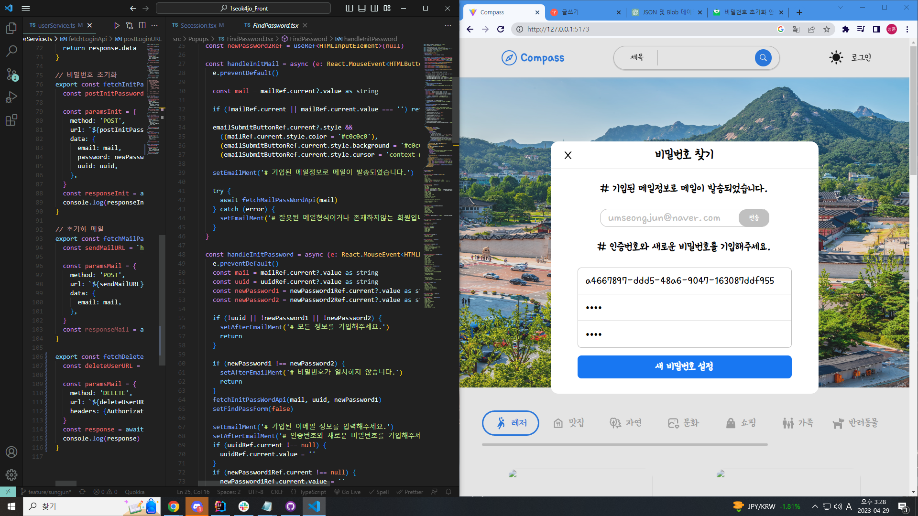Image resolution: width=918 pixels, height=516 pixels.
Task: Click the authentication code input field
Action: pos(684,281)
